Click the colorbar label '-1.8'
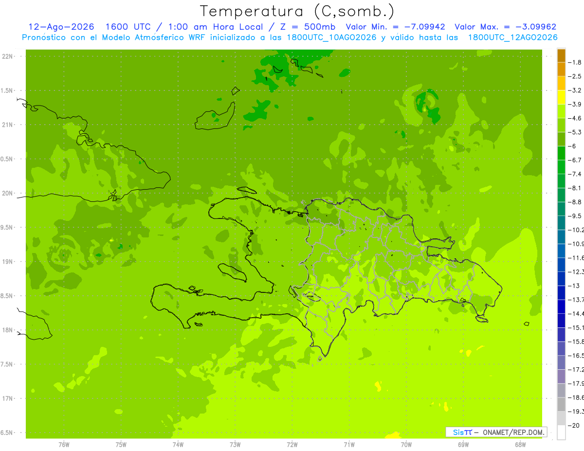The image size is (584, 451). (574, 62)
